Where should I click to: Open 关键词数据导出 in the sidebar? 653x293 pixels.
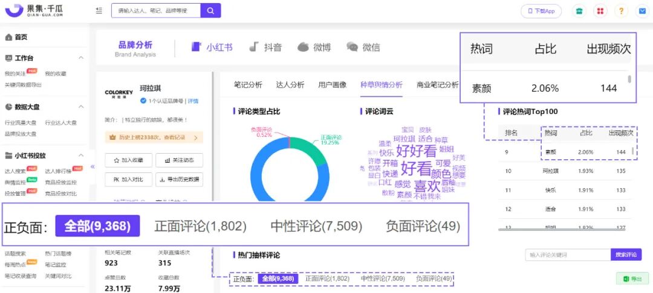(x=23, y=84)
